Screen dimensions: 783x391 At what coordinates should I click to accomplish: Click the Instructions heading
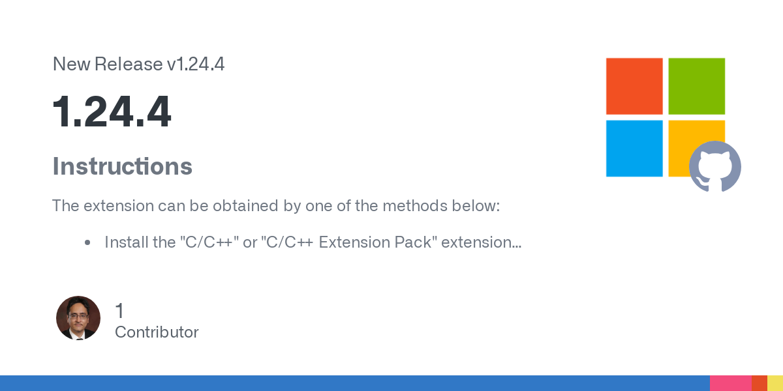point(122,166)
